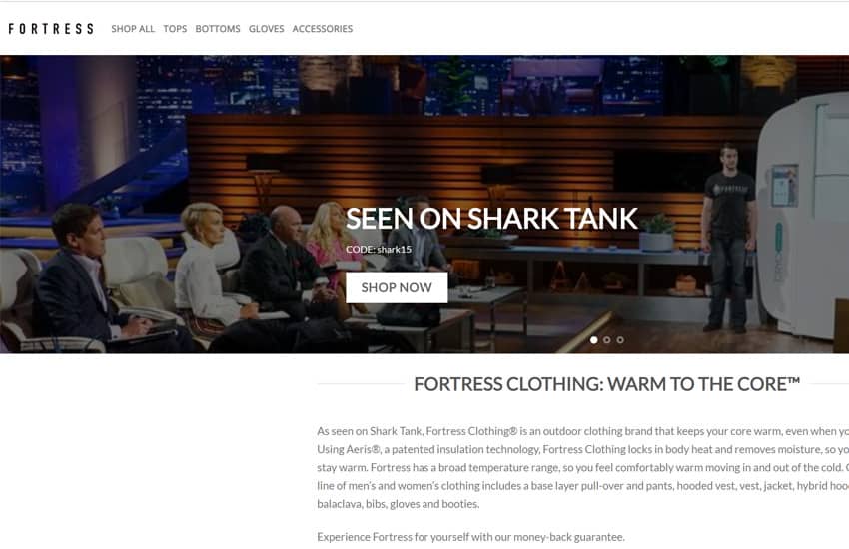Click the Warm to the Core heading
The height and width of the screenshot is (549, 849).
(607, 384)
